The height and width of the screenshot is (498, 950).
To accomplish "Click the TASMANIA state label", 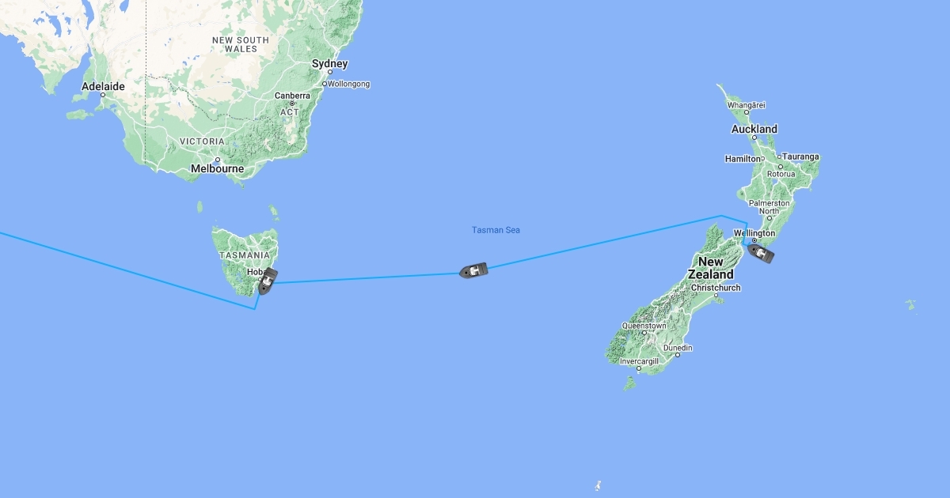I will pyautogui.click(x=245, y=256).
